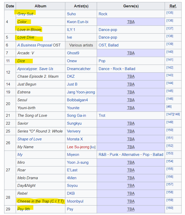Open E'Last artist link
185x215 pixels.
click(72, 170)
